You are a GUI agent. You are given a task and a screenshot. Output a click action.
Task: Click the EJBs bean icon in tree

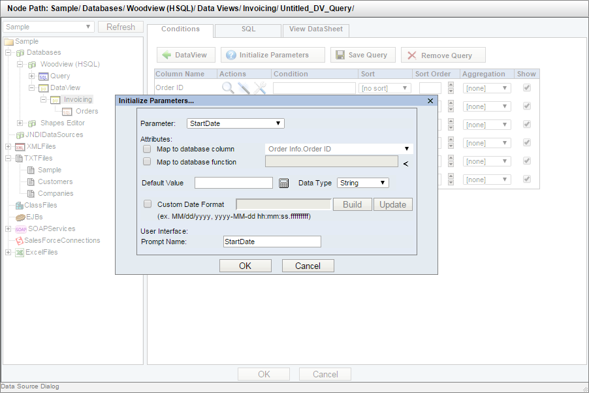coord(20,217)
